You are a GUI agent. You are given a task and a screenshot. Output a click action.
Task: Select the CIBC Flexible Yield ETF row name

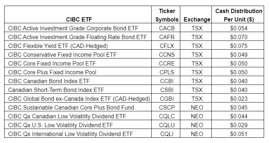(58, 46)
